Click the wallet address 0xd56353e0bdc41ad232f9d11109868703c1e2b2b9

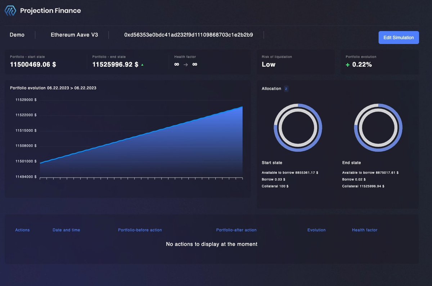(x=189, y=35)
